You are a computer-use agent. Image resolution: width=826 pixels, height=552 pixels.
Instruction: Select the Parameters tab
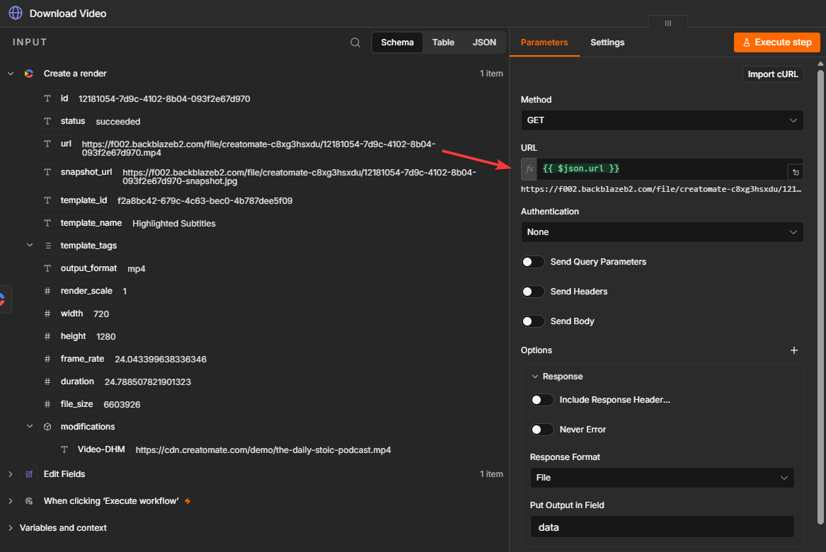click(544, 42)
